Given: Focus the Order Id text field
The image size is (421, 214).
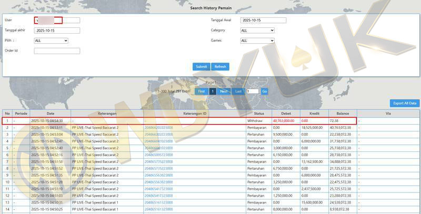Looking at the screenshot, I should [57, 51].
